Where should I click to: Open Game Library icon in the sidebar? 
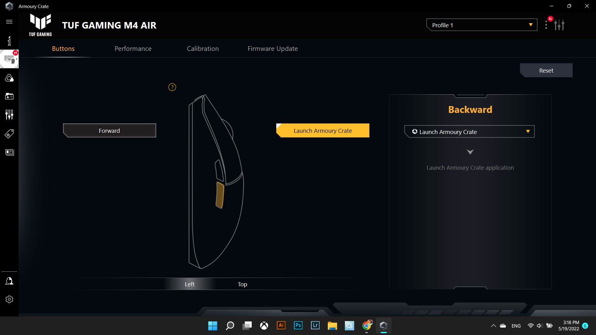click(x=9, y=96)
